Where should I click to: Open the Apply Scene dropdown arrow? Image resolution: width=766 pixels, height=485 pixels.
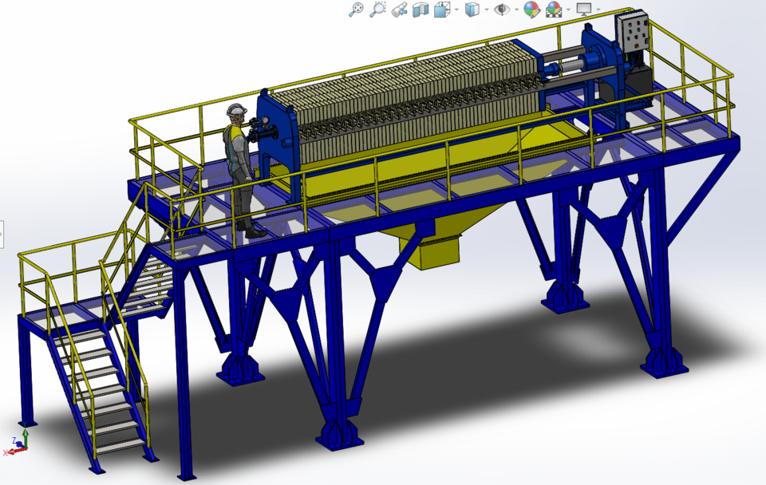point(568,10)
